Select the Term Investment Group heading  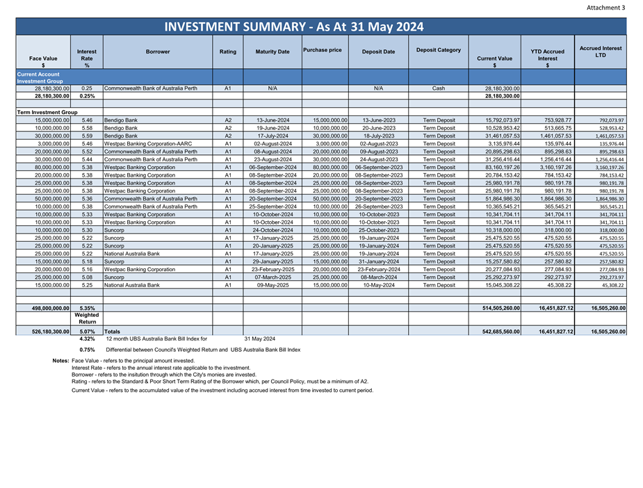(47, 113)
